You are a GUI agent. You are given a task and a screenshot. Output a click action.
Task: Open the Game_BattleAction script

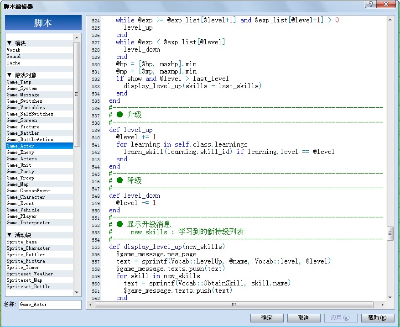tap(40, 139)
